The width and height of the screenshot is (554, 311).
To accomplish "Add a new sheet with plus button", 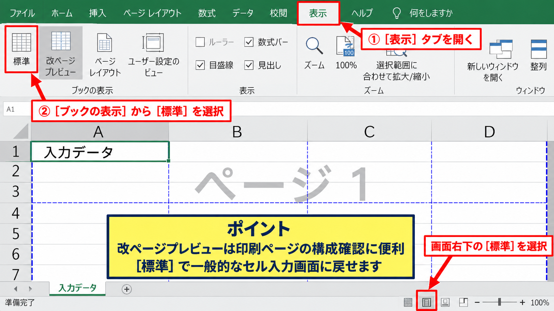I will point(127,289).
